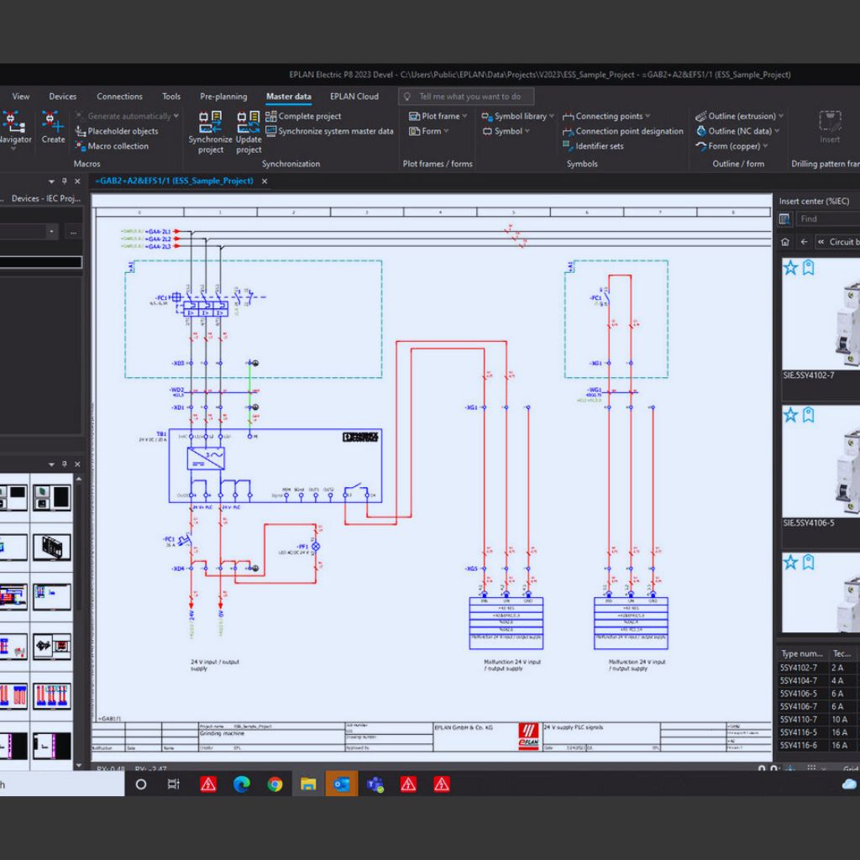Expand Form dropdown in Plot frames group

coord(446,131)
